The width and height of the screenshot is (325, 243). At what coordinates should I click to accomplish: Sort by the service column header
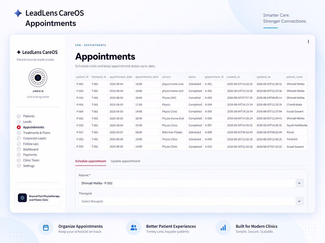173,77
